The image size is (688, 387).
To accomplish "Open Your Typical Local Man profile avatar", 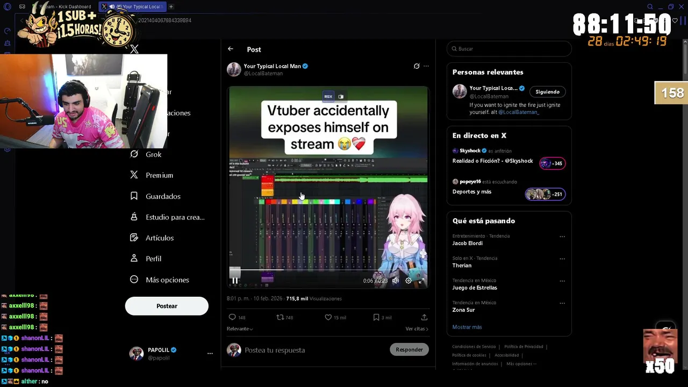I will [234, 69].
